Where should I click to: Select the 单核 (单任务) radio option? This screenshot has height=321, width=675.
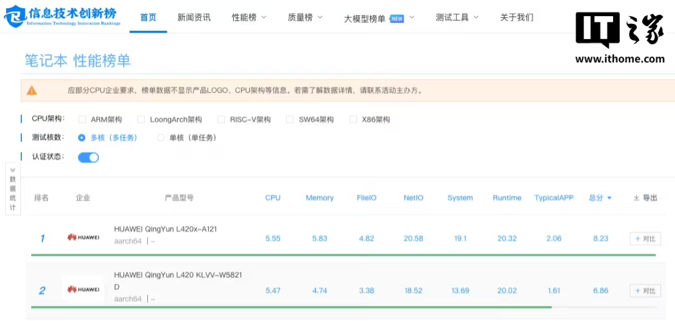[161, 138]
